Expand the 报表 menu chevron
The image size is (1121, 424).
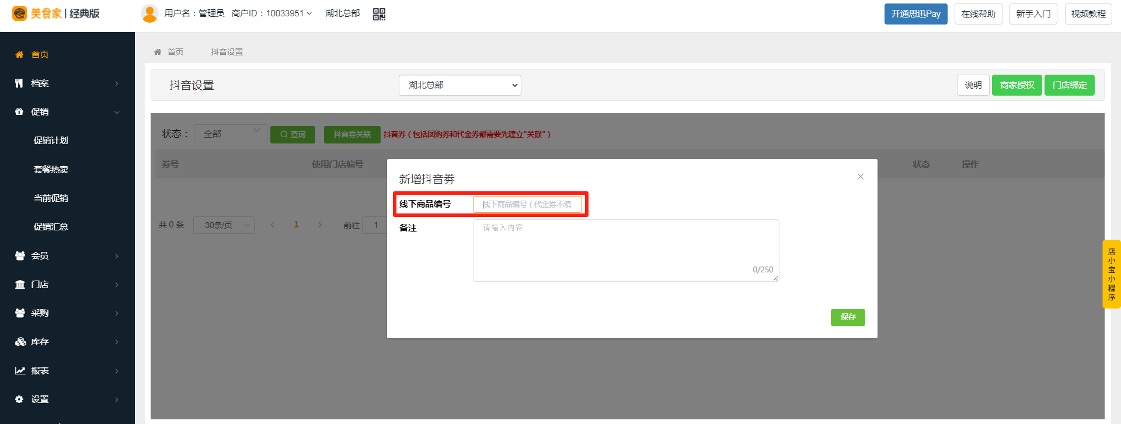click(117, 371)
